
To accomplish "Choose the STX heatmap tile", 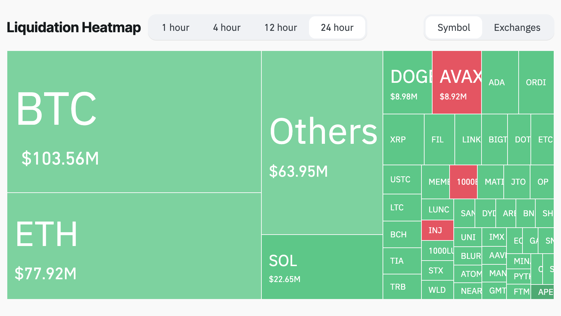I will click(438, 270).
